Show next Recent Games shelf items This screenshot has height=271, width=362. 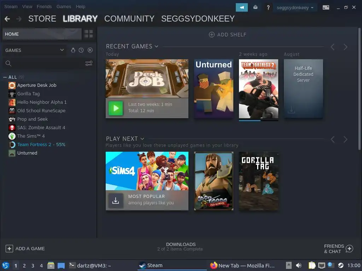pos(345,47)
